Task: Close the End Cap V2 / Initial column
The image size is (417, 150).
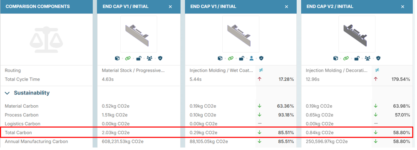Action: tap(402, 7)
